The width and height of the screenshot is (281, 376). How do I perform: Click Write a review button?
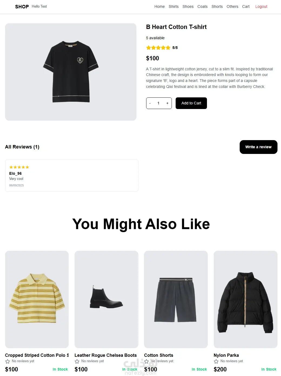pos(258,147)
